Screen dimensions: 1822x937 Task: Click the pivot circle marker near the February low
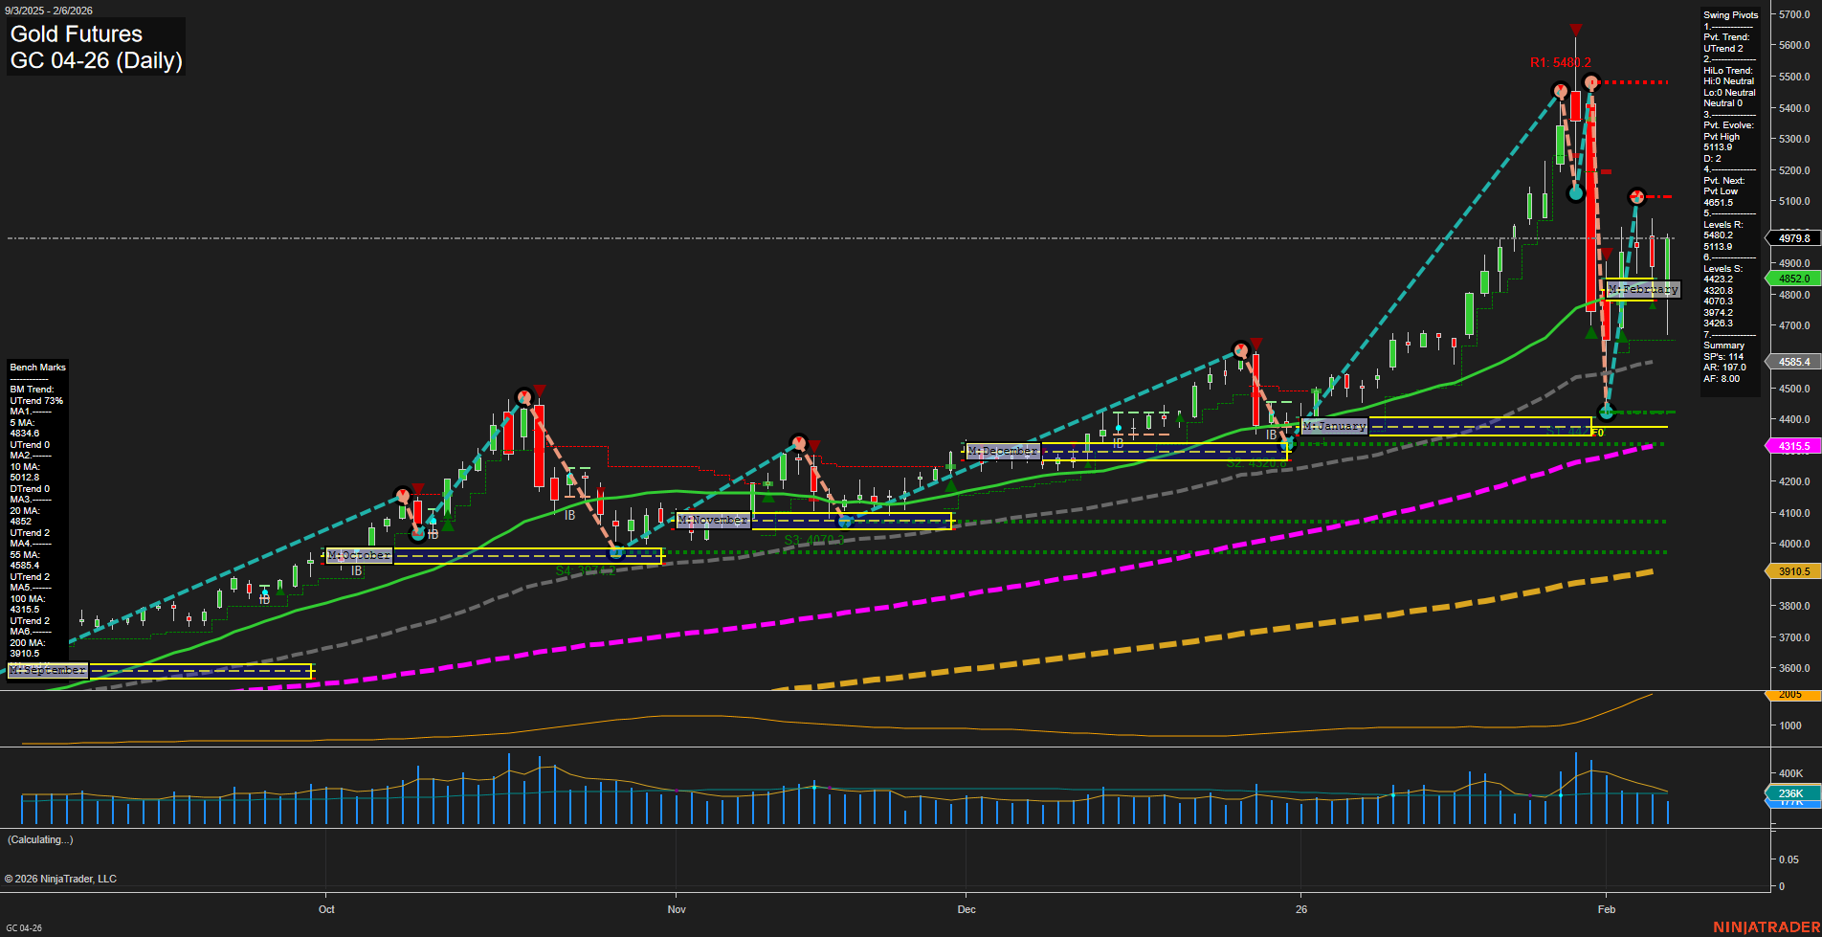point(1606,413)
